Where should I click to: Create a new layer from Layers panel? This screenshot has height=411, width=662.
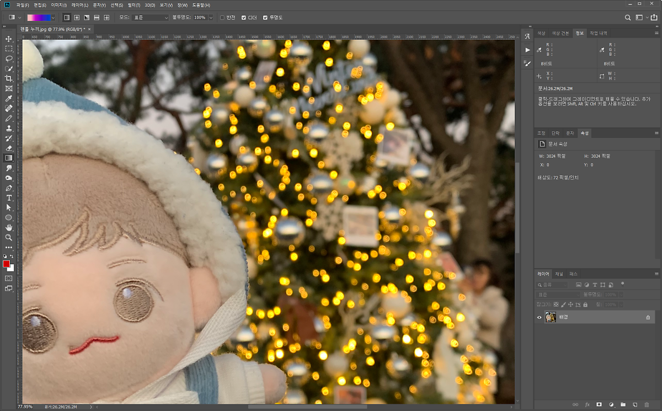click(635, 405)
